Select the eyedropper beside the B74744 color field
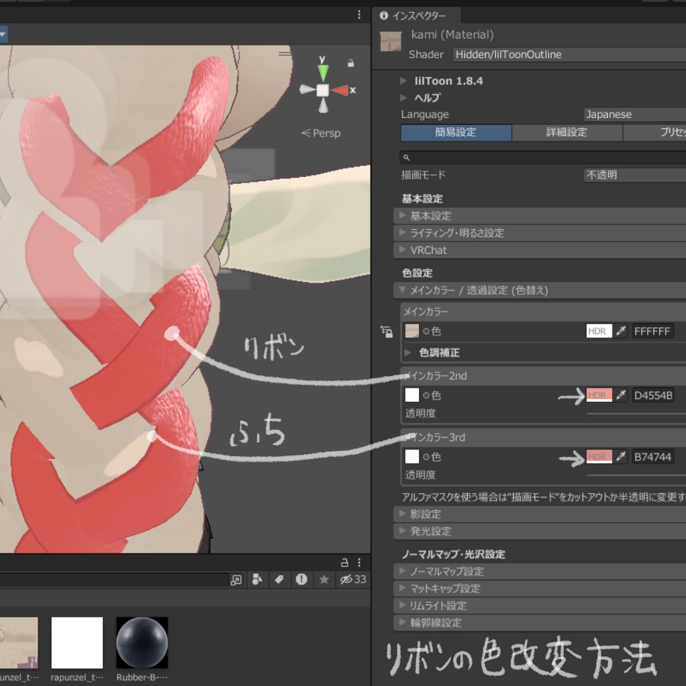 [622, 456]
